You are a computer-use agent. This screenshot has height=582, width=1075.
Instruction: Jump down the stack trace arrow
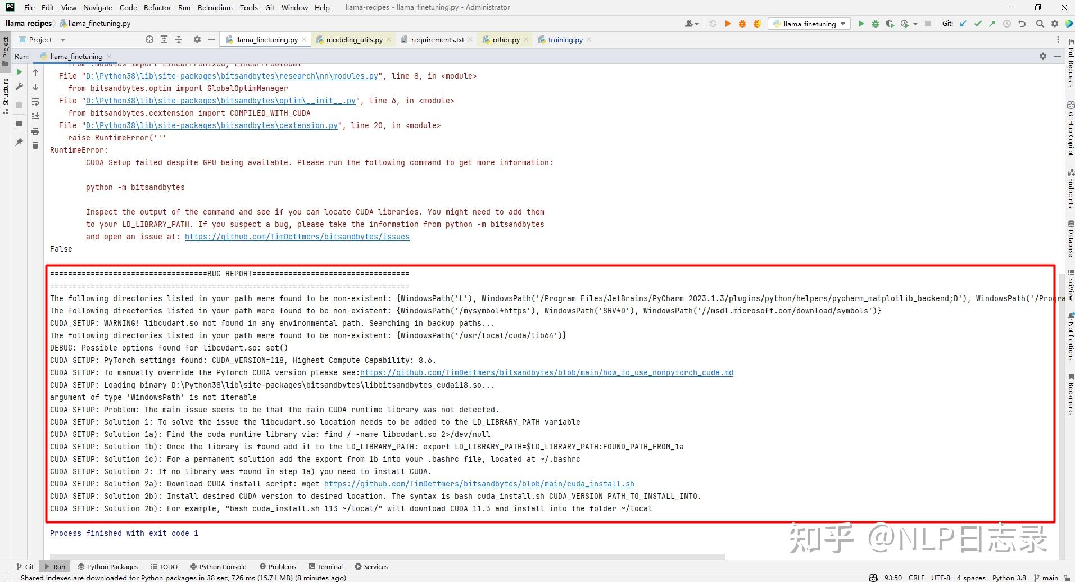coord(35,87)
